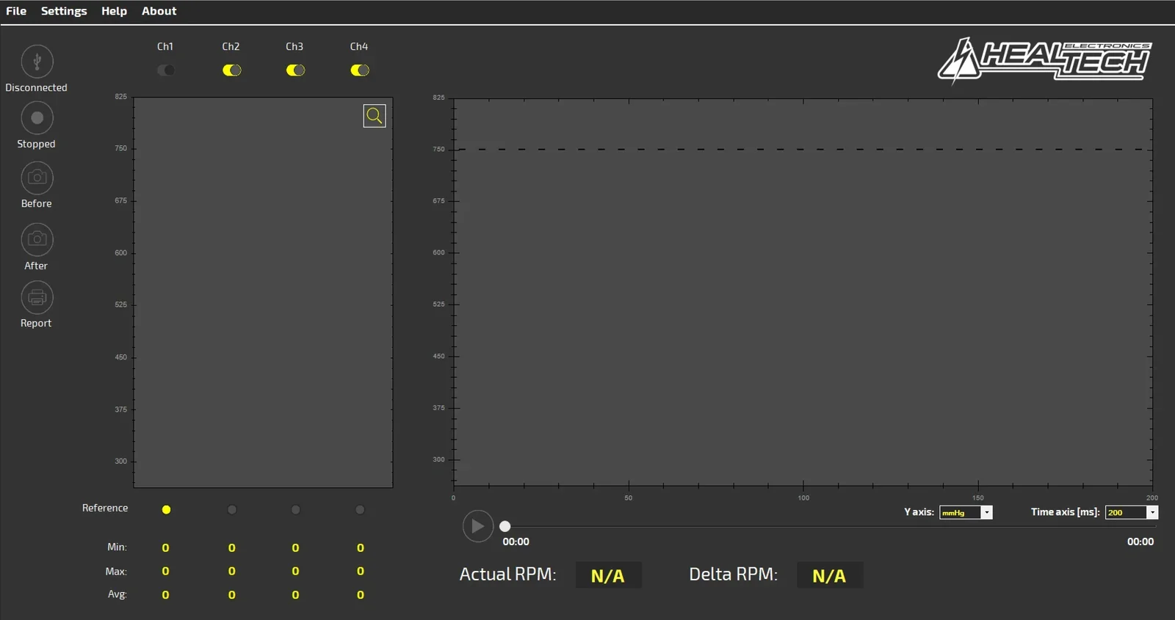
Task: Enable the Ch1 channel toggle
Action: (166, 70)
